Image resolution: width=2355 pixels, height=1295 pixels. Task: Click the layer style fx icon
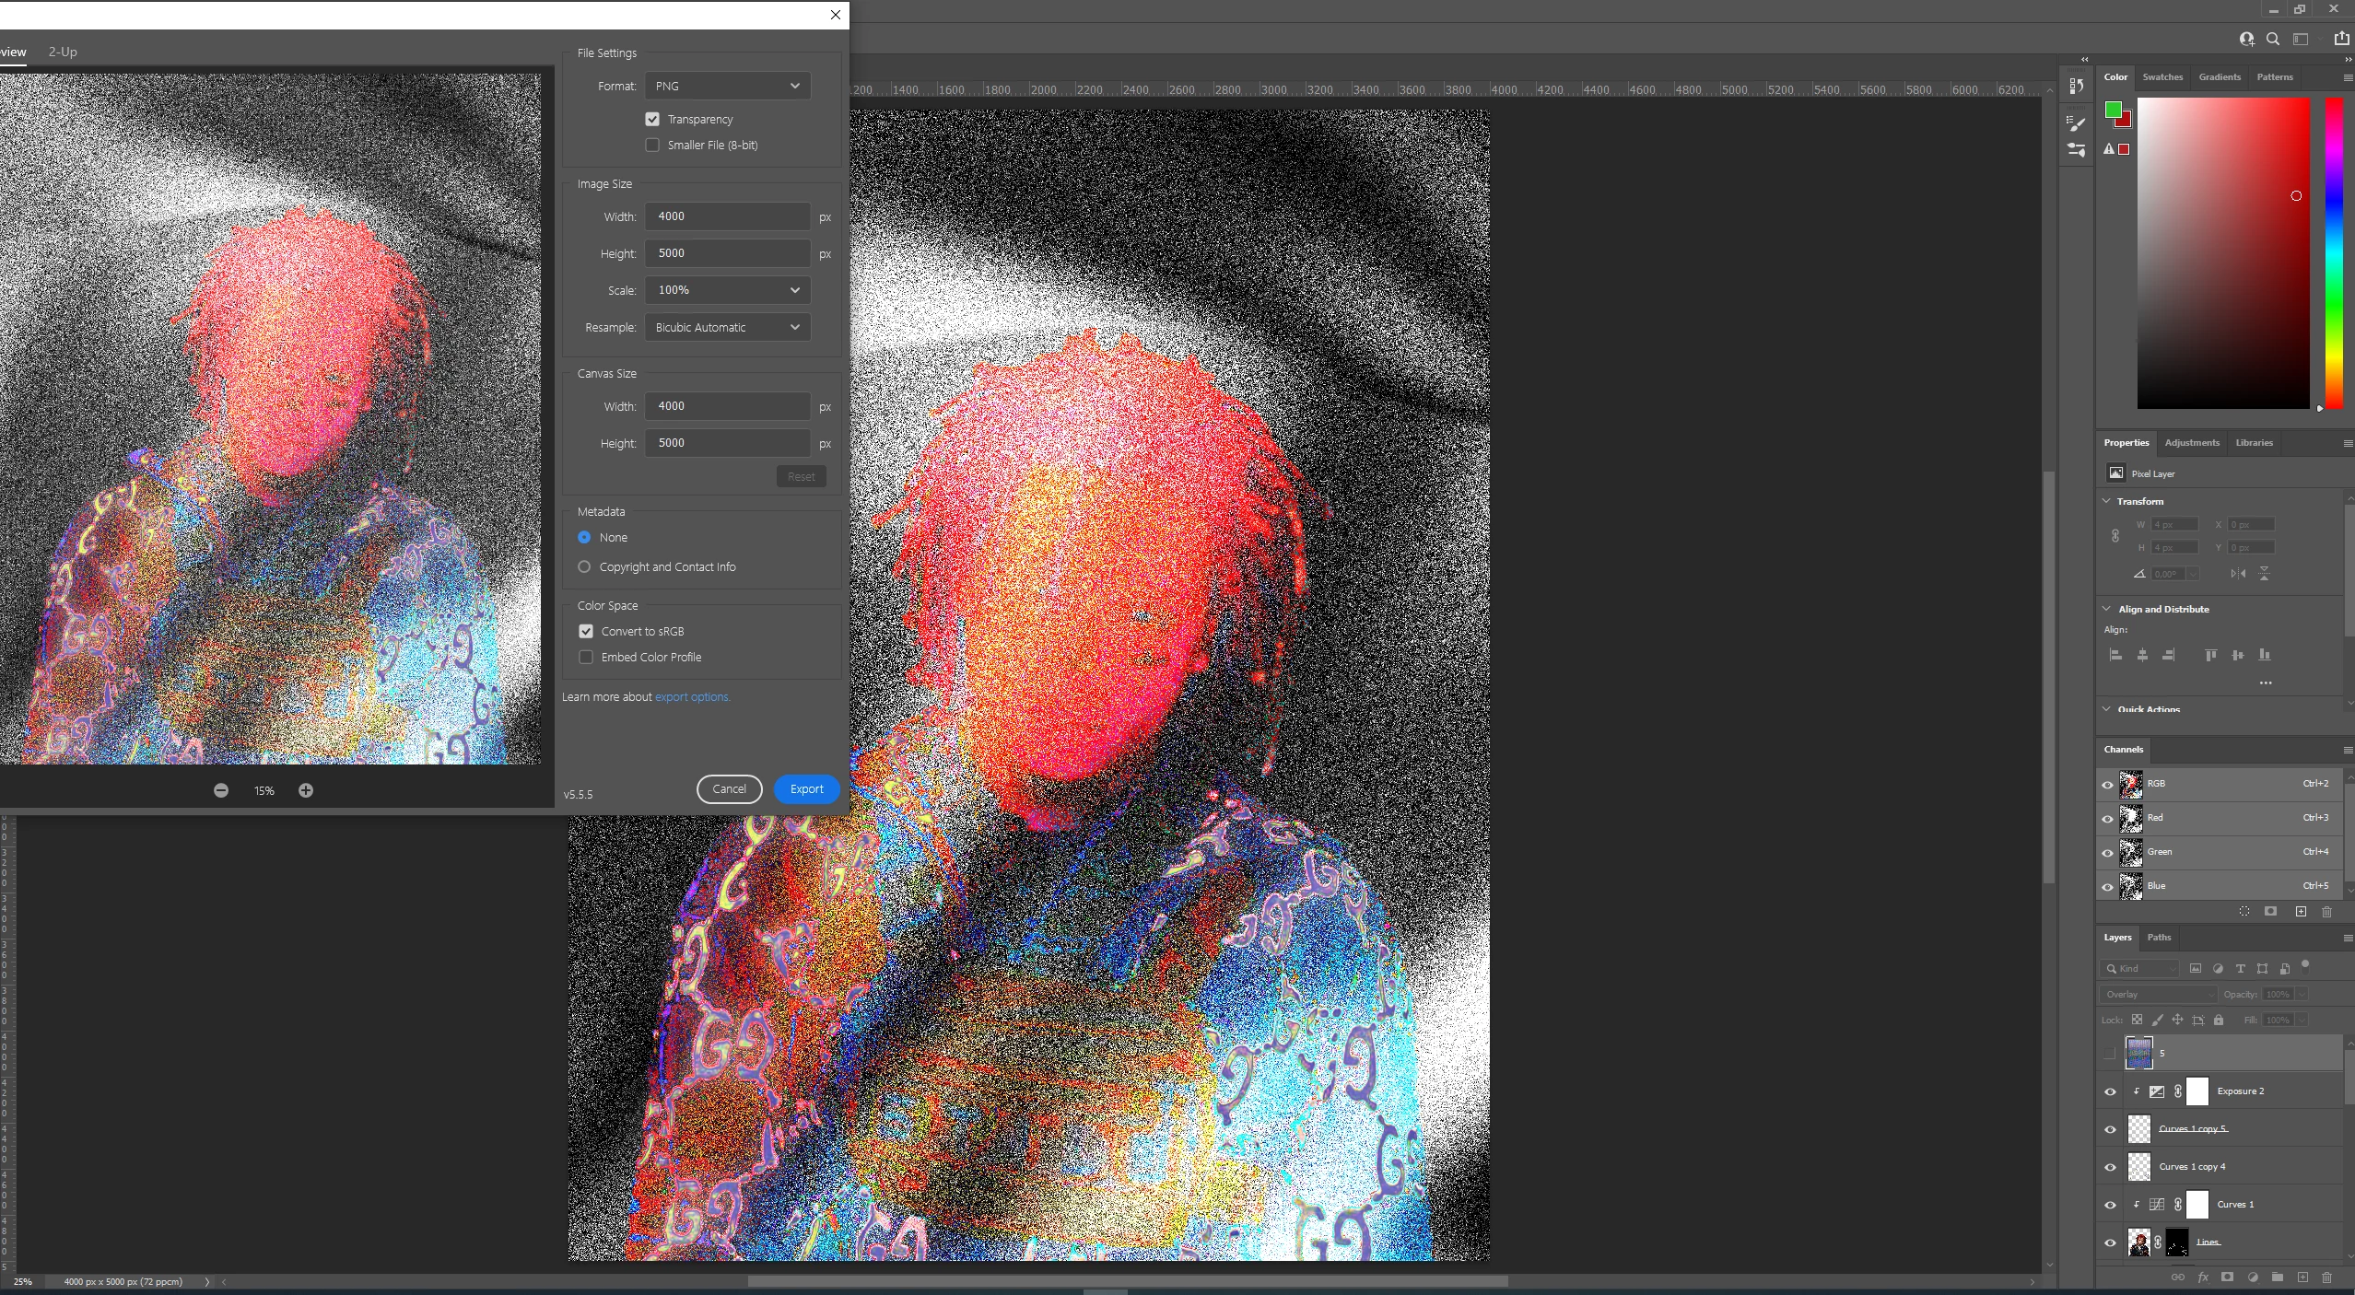pyautogui.click(x=2203, y=1277)
